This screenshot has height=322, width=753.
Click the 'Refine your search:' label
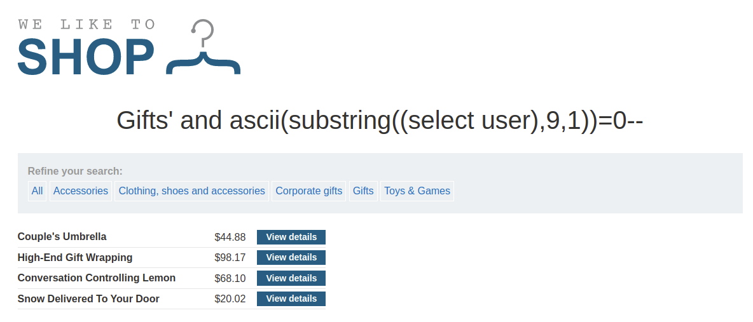point(75,171)
